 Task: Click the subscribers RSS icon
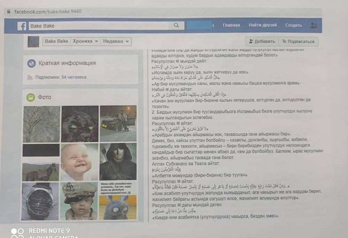tap(30, 77)
